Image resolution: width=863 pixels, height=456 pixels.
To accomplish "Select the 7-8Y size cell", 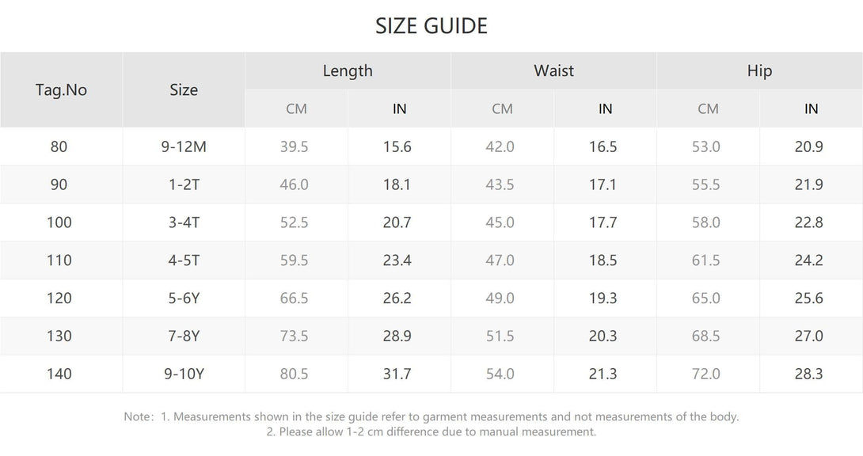I will pyautogui.click(x=183, y=336).
